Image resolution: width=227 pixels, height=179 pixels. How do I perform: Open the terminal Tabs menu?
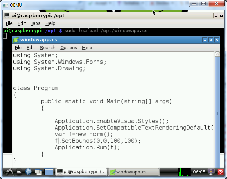tap(35, 23)
